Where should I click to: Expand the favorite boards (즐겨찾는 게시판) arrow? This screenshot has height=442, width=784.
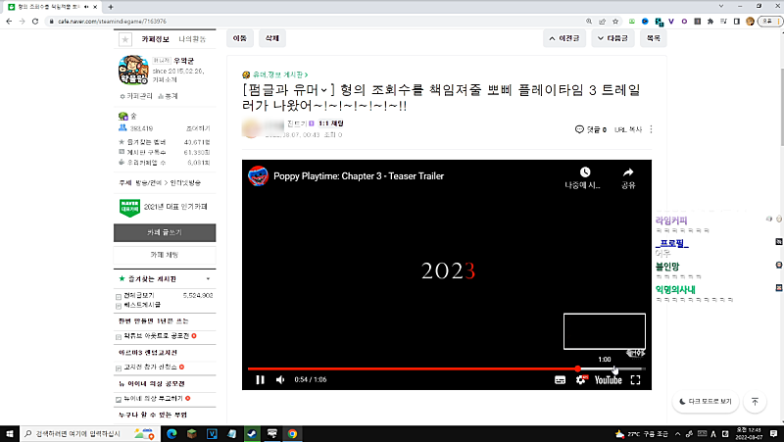click(207, 279)
